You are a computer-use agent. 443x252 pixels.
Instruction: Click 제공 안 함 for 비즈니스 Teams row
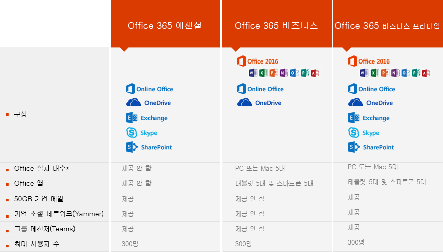point(250,228)
